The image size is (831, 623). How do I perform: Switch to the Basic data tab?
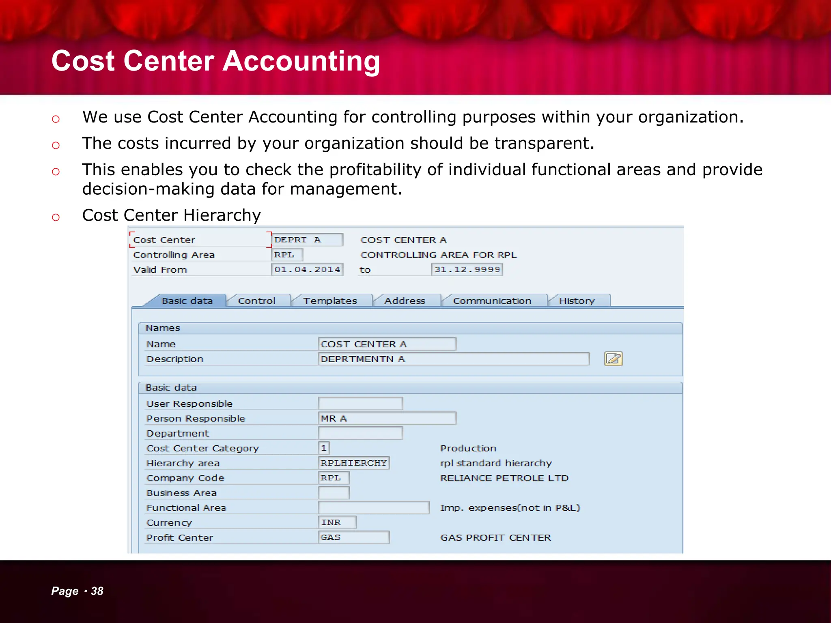coord(187,301)
